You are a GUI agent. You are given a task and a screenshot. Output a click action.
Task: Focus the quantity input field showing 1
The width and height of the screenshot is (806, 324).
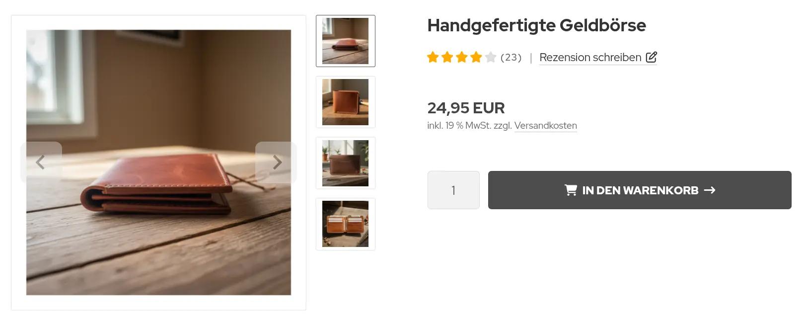(x=453, y=190)
